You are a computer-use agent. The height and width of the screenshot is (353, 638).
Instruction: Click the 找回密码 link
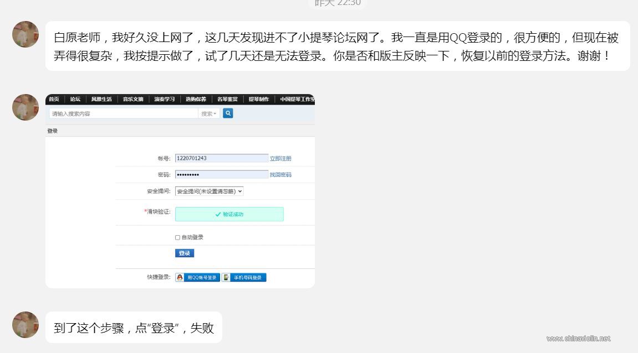[x=280, y=175]
